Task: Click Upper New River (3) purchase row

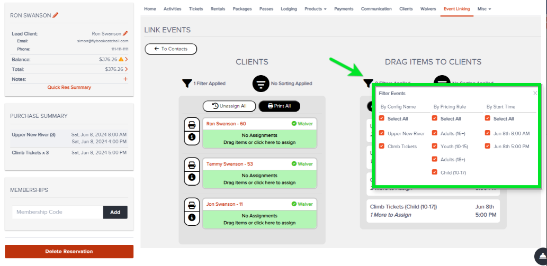Action: (69, 138)
